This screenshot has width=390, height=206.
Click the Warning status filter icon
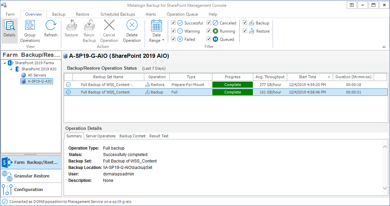click(x=180, y=31)
